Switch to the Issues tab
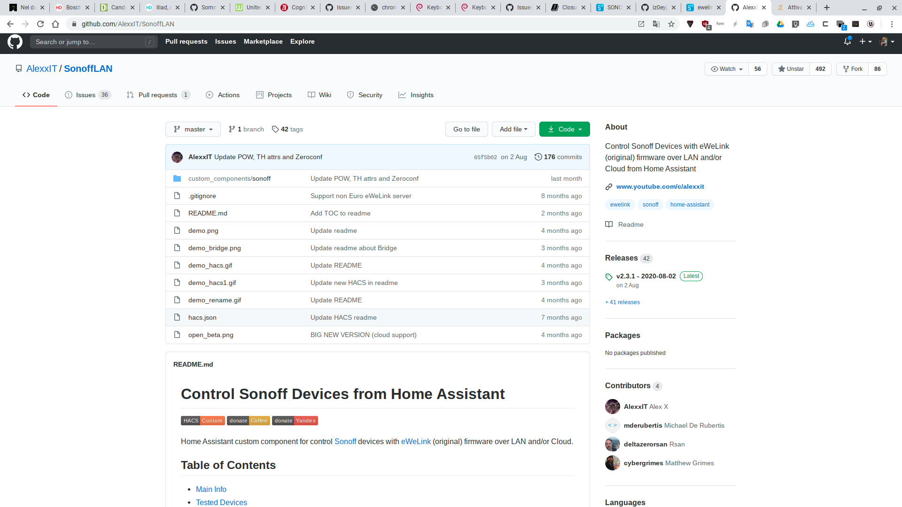This screenshot has width=902, height=507. point(87,95)
